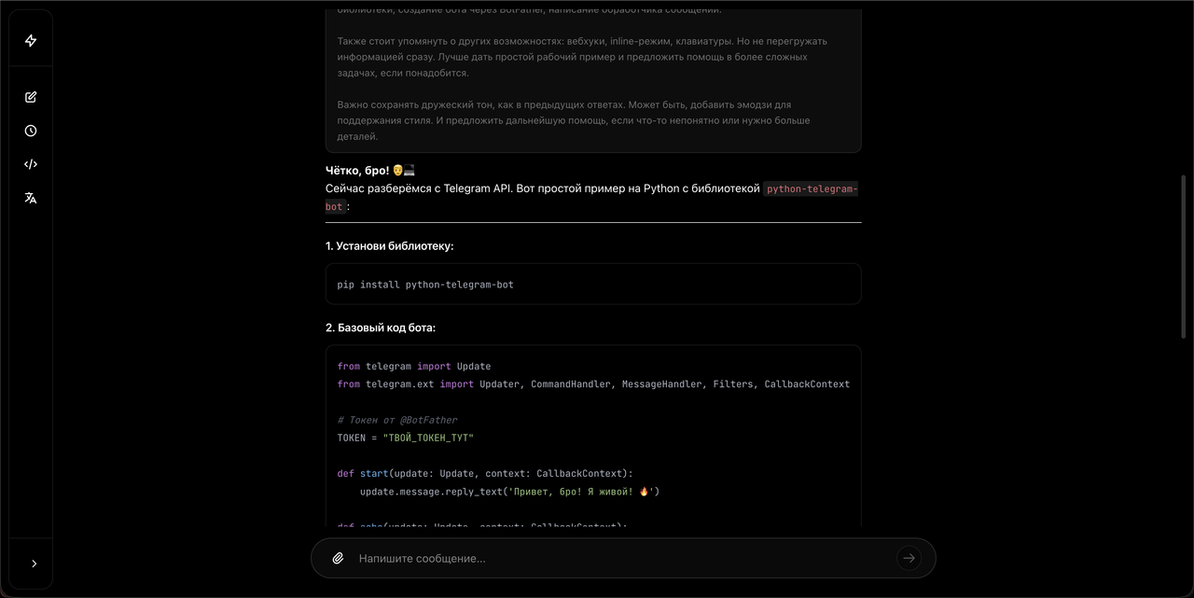Click the reasoning paragraph 'Важно сохранять дружеский тон'
1194x598 pixels.
pos(574,120)
